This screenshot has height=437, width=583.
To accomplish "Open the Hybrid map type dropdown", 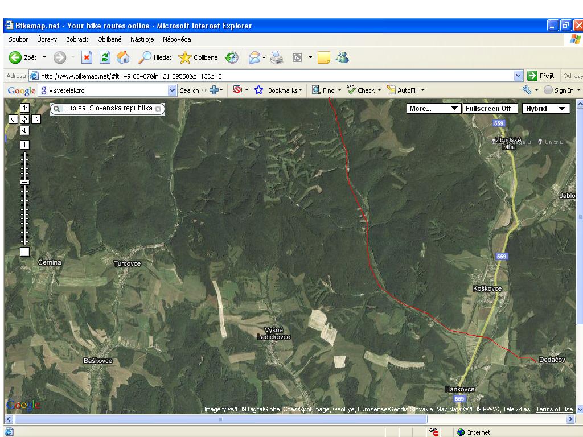I will click(x=546, y=109).
